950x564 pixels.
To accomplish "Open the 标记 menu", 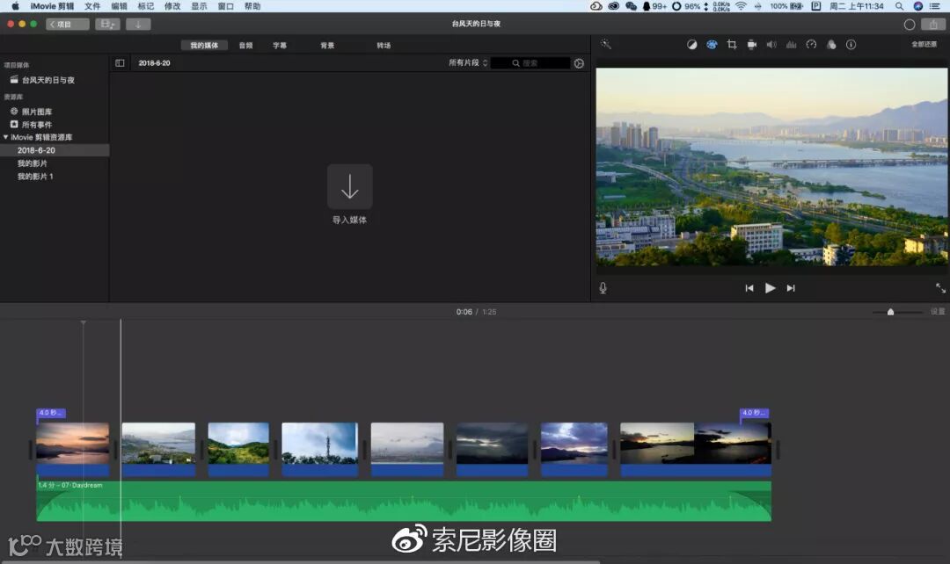I will (x=146, y=6).
